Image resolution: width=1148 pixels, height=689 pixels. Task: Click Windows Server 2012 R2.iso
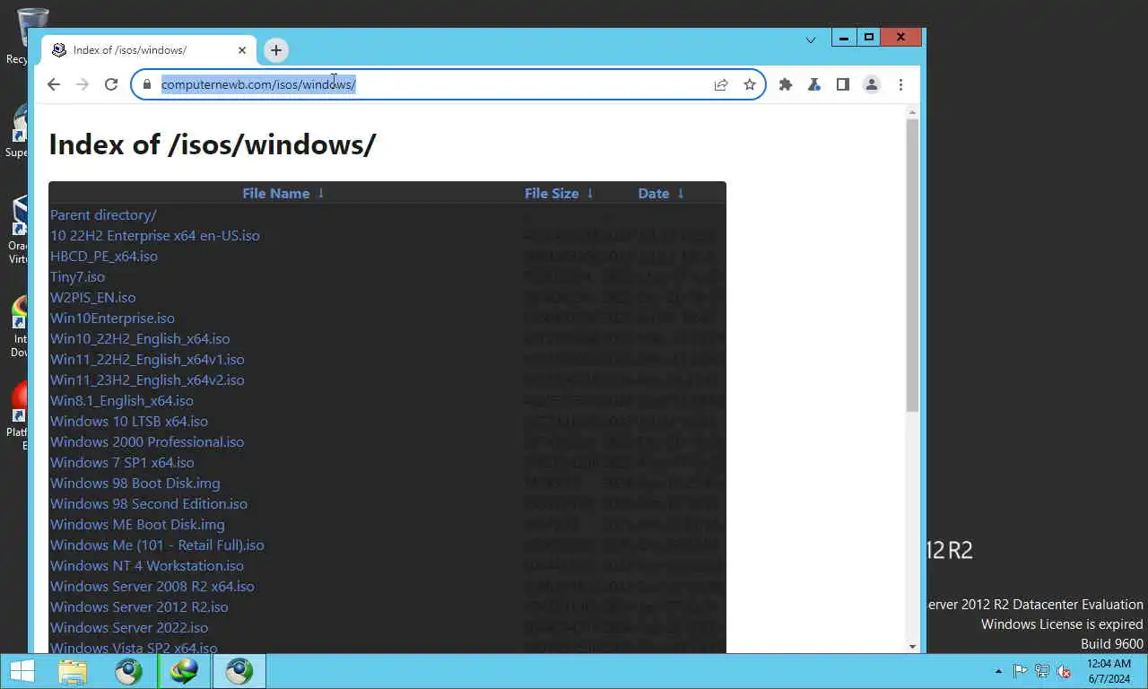[x=139, y=607]
